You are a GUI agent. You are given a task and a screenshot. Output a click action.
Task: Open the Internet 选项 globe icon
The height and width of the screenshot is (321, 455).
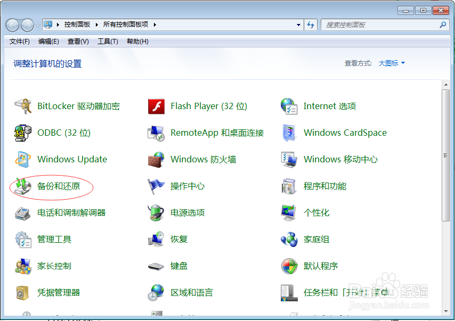pyautogui.click(x=289, y=106)
